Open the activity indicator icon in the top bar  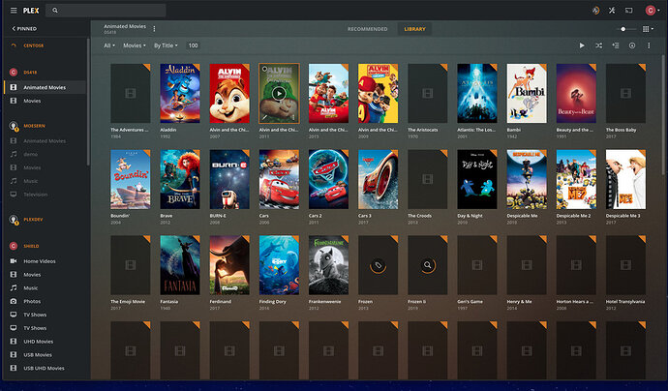coord(595,11)
